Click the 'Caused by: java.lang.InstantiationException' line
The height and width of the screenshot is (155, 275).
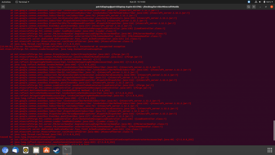pos(28,137)
